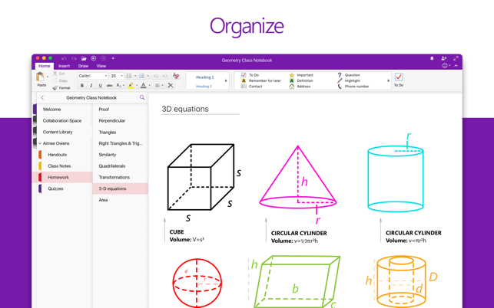Open the bulleted list style arrow
Image resolution: width=494 pixels, height=308 pixels.
(x=135, y=76)
